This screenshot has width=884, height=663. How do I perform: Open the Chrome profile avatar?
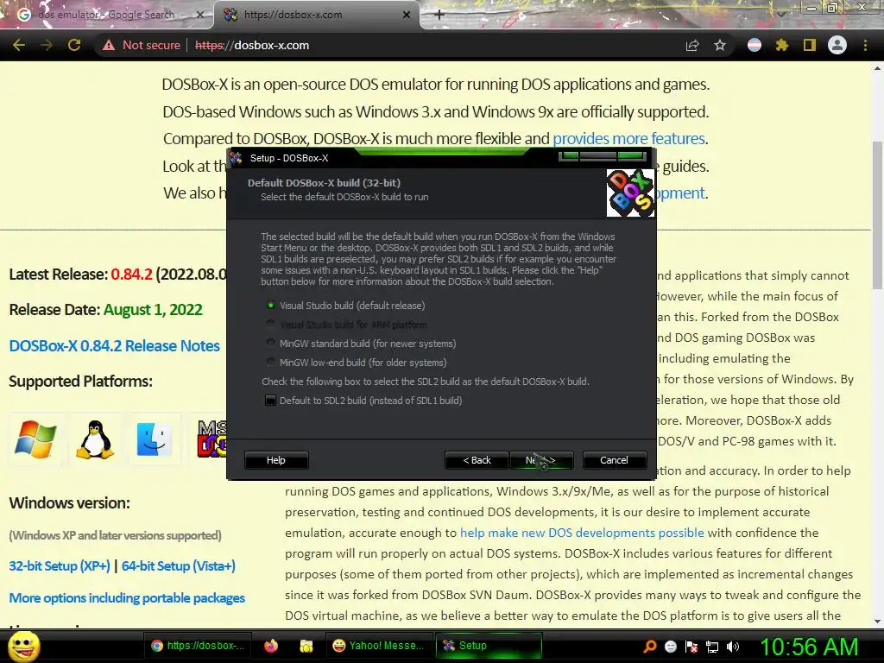point(837,45)
